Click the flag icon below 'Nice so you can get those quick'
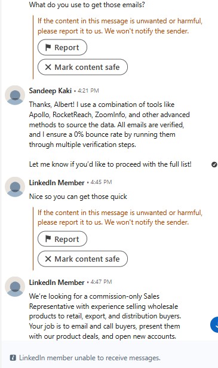This screenshot has height=368, width=218. point(48,239)
